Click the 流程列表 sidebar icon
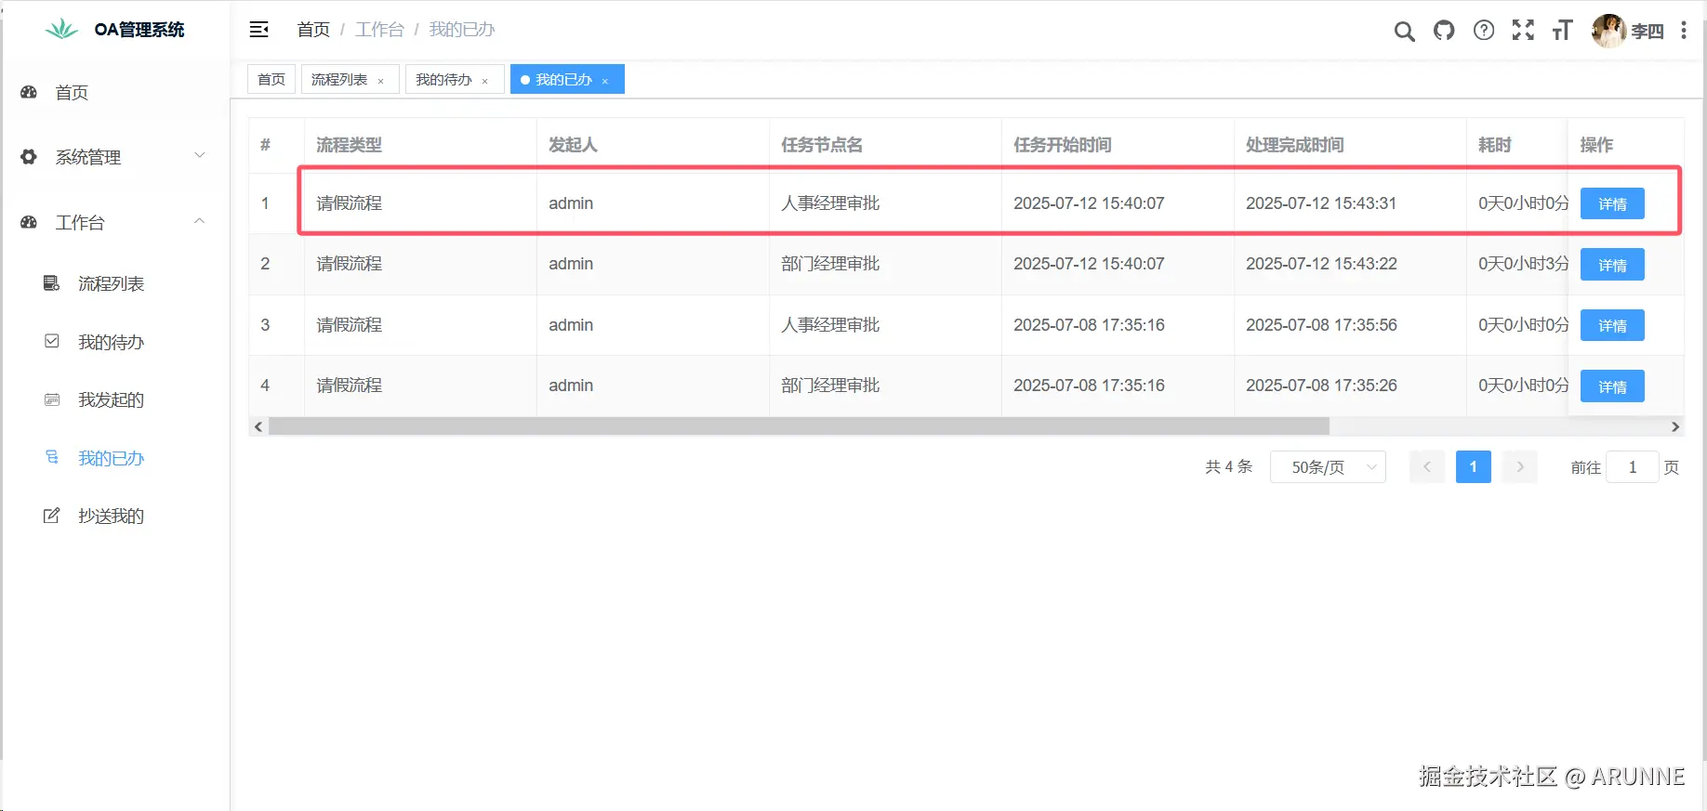Screen dimensions: 1707x811 52,283
